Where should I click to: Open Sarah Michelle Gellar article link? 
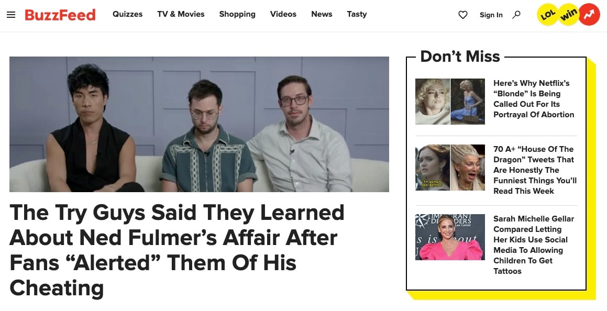(534, 245)
